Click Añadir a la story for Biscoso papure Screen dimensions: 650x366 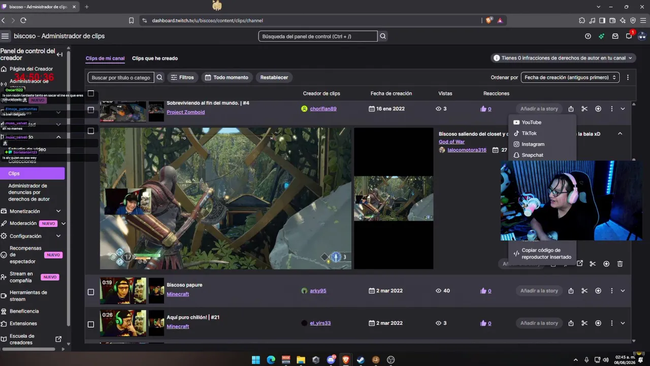coord(539,291)
